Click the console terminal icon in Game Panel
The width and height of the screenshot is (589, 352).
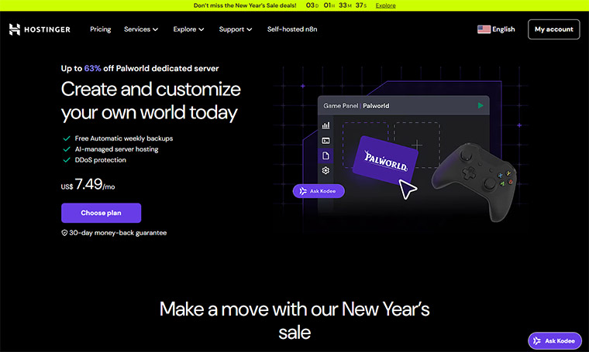(326, 140)
